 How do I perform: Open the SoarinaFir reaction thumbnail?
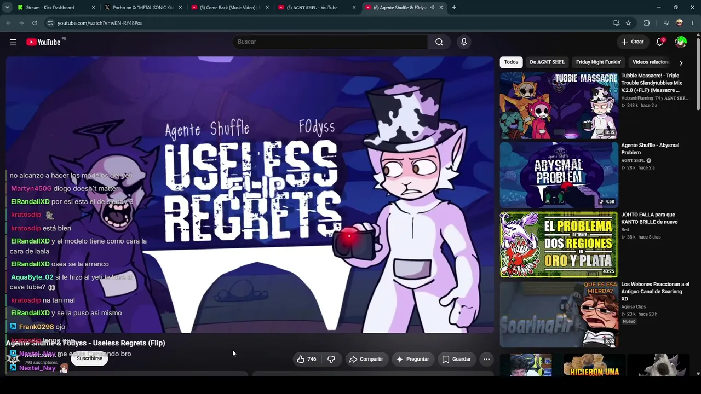[x=559, y=314]
